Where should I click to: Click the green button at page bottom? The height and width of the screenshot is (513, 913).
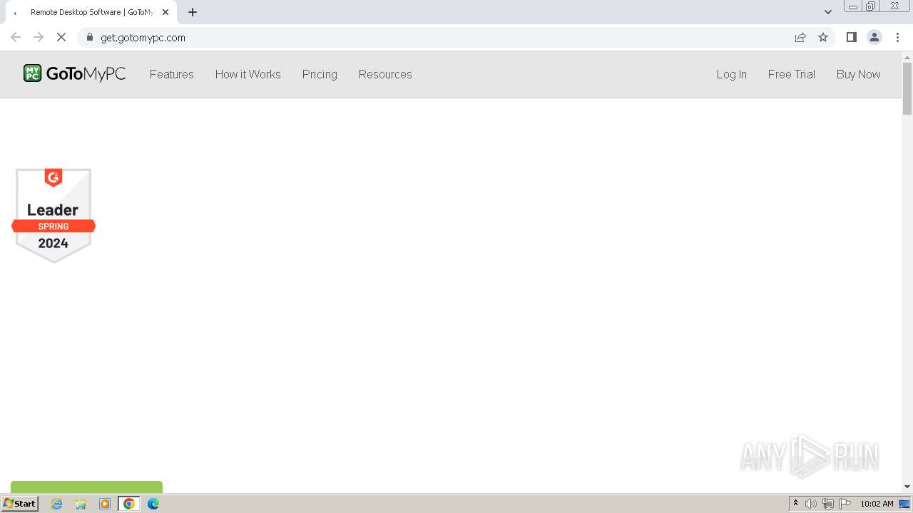coord(86,487)
